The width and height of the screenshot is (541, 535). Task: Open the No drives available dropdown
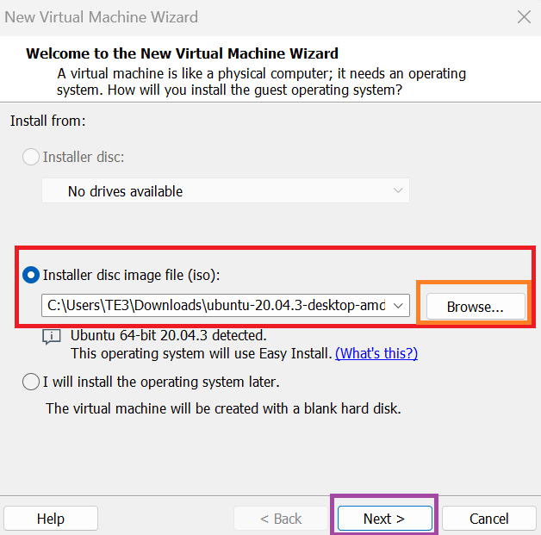(226, 190)
